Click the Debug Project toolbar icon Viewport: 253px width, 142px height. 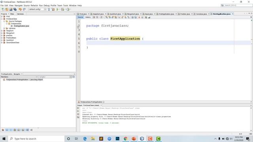coord(62,9)
